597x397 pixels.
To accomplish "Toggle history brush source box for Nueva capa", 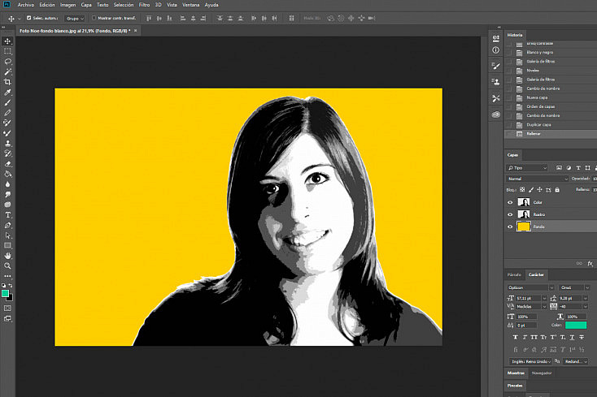I will click(509, 97).
